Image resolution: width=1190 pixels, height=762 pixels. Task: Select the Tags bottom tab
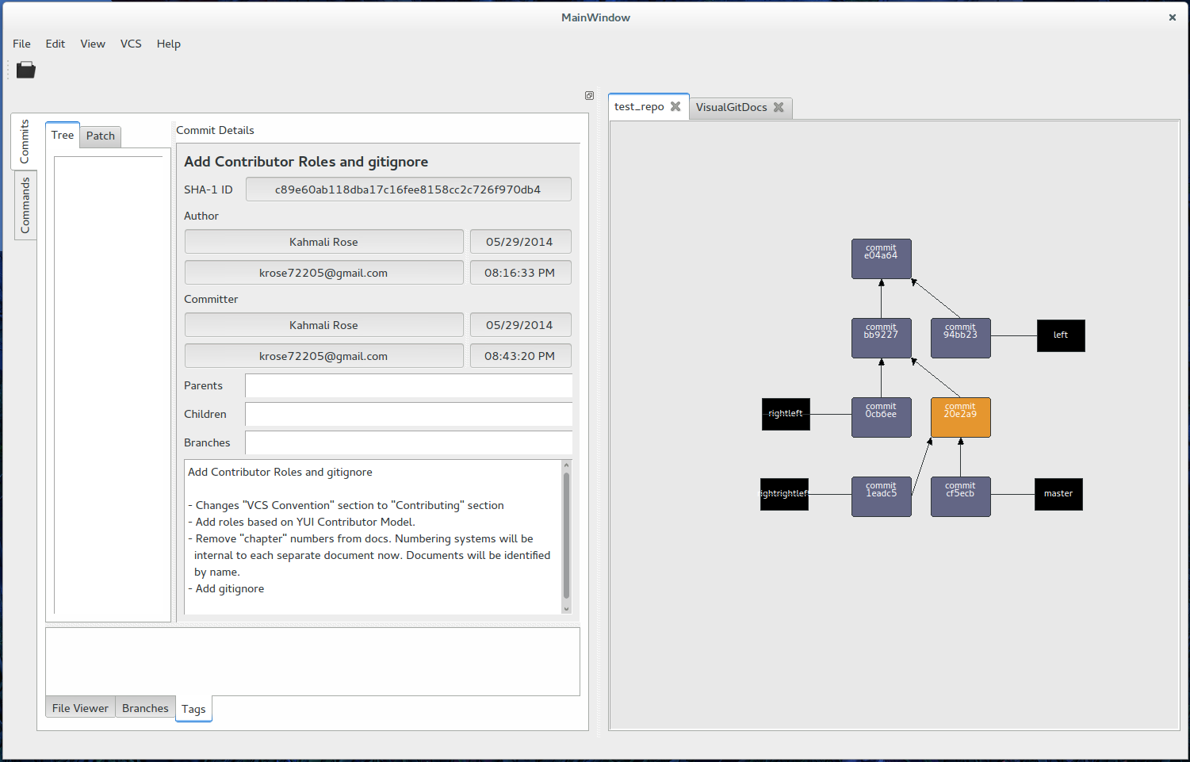[x=193, y=709]
